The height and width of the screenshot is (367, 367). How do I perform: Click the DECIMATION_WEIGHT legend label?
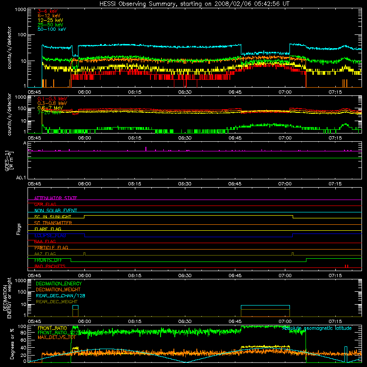[58, 289]
